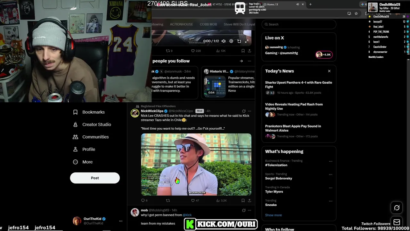Open the @kick mention link
This screenshot has height=231, width=410.
tap(187, 215)
